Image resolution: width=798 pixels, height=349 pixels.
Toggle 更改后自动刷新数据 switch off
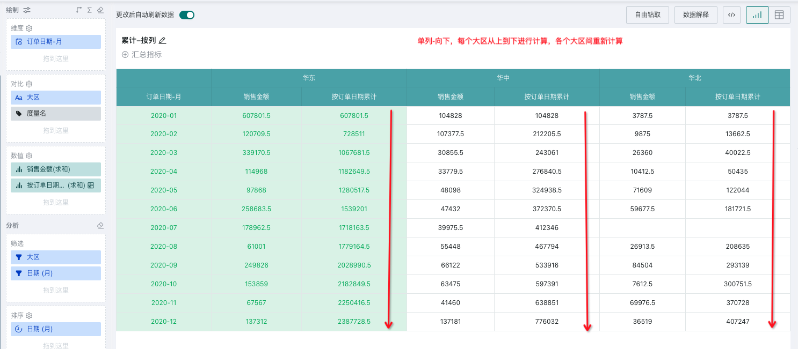point(186,15)
